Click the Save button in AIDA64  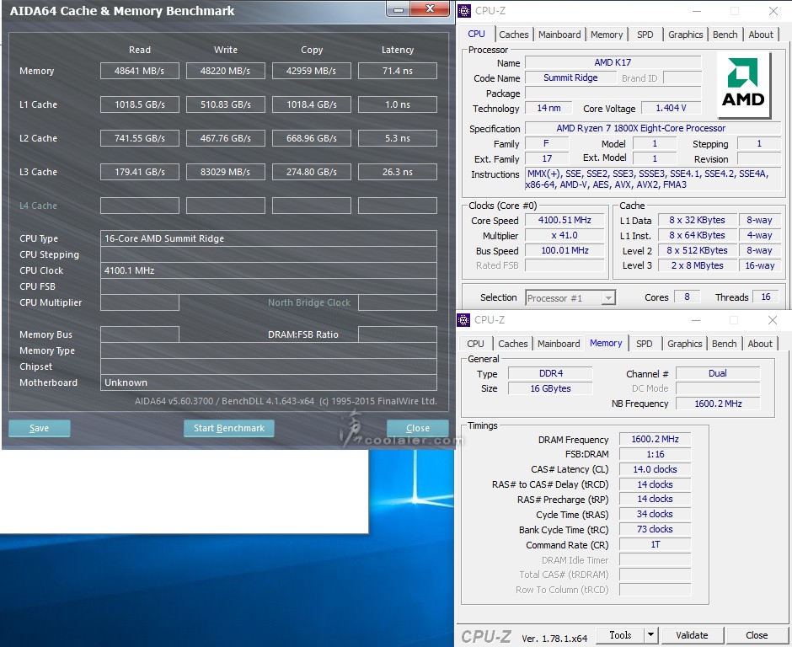(40, 428)
